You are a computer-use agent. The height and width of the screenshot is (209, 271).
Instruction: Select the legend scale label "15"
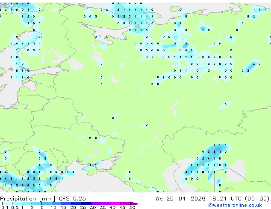[63, 207]
